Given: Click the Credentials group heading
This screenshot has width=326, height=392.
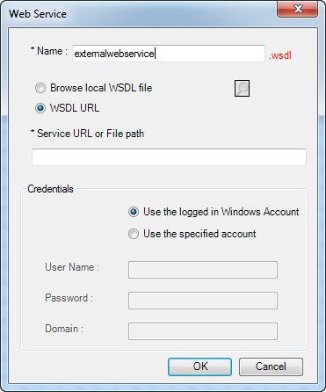Looking at the screenshot, I should point(50,189).
